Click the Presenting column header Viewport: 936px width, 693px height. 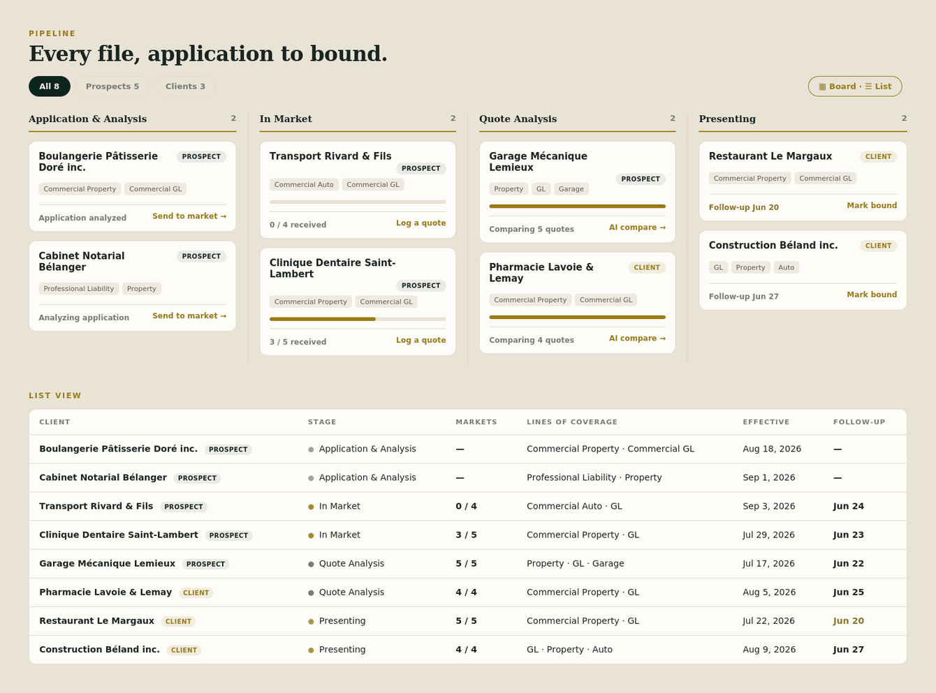coord(727,119)
